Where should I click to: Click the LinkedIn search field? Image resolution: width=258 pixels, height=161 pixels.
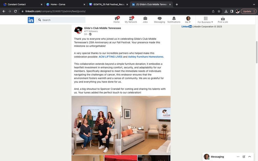[x=60, y=20]
